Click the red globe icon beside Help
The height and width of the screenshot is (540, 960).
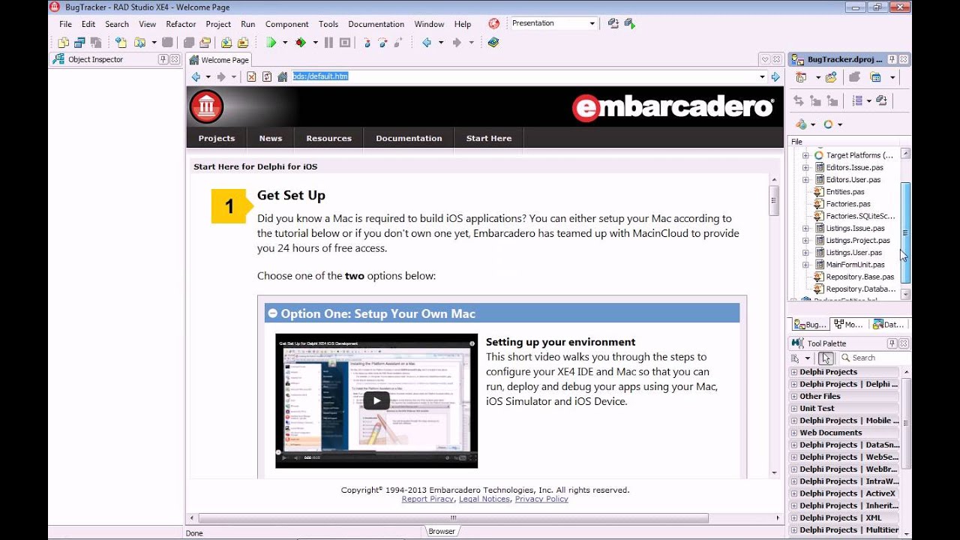coord(493,23)
